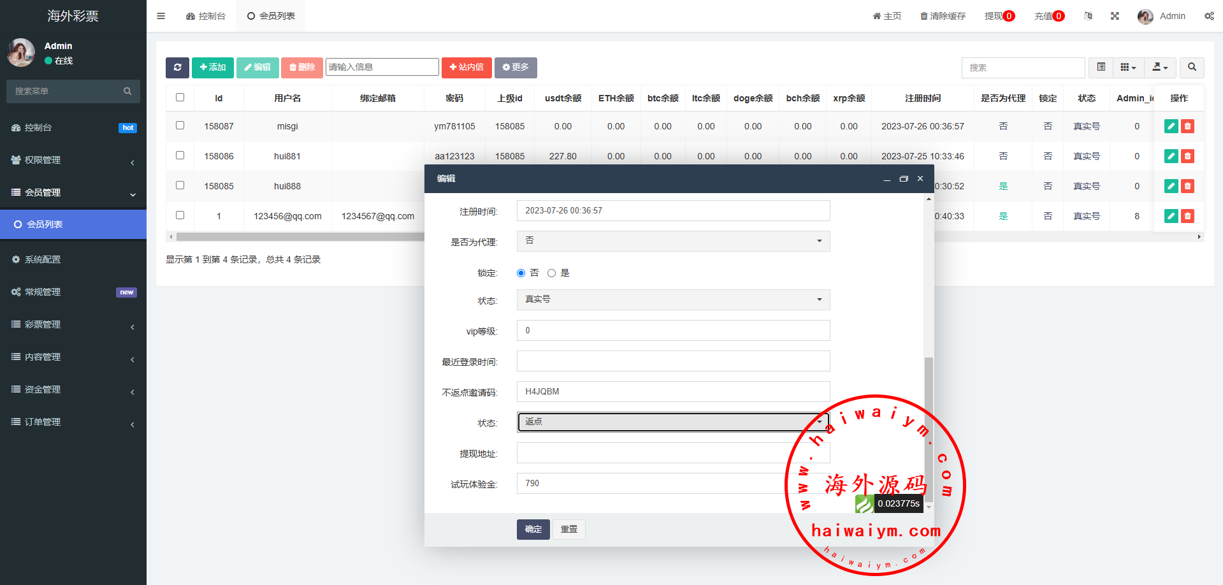Select the 是 radio for 锁定
The width and height of the screenshot is (1223, 585).
[552, 273]
